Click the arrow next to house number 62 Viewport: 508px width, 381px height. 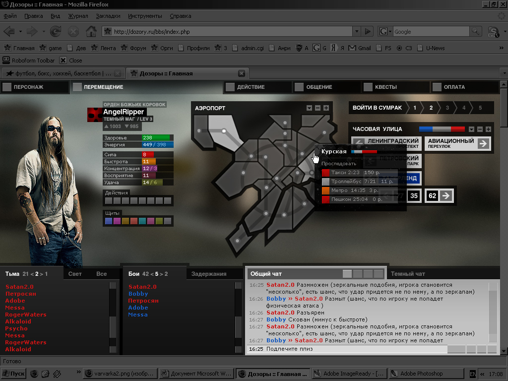point(446,195)
